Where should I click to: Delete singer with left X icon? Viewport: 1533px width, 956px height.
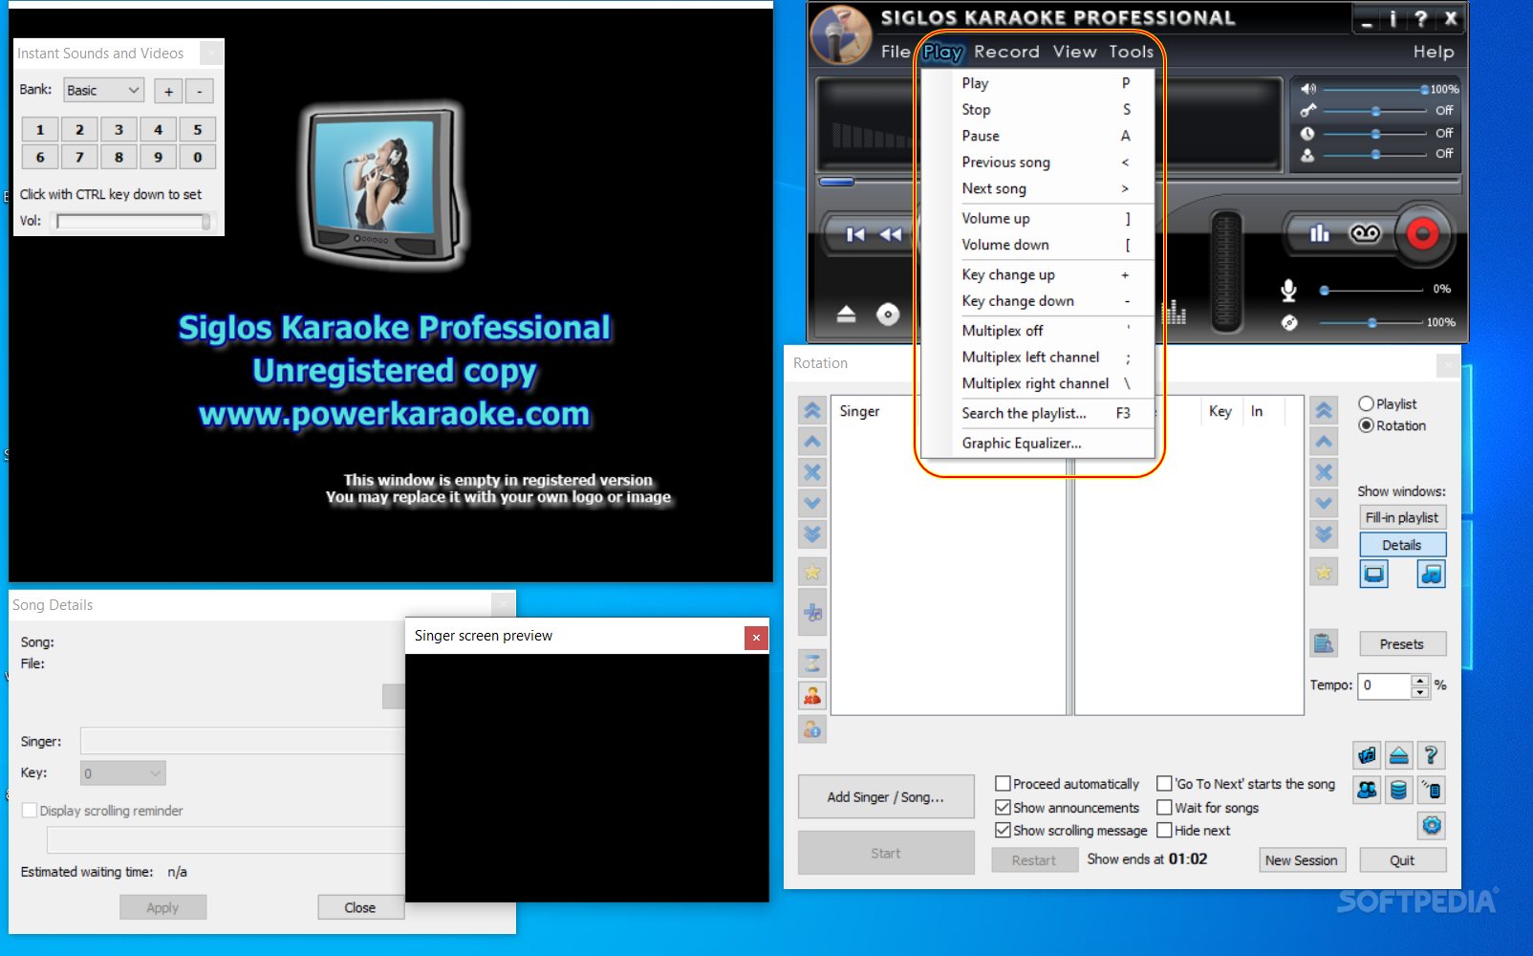pyautogui.click(x=812, y=472)
